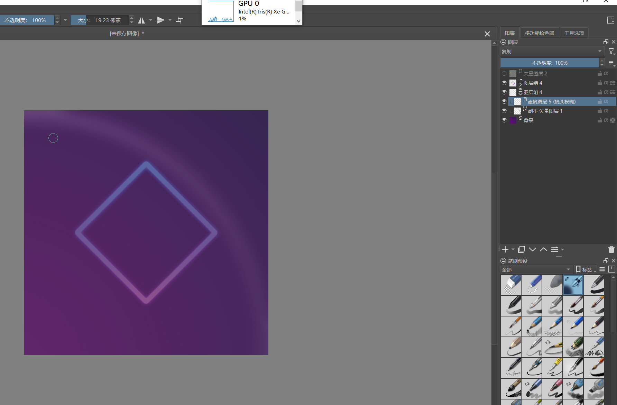
Task: Toggle inherit alpha on 滤镜图层 5
Action: click(606, 101)
